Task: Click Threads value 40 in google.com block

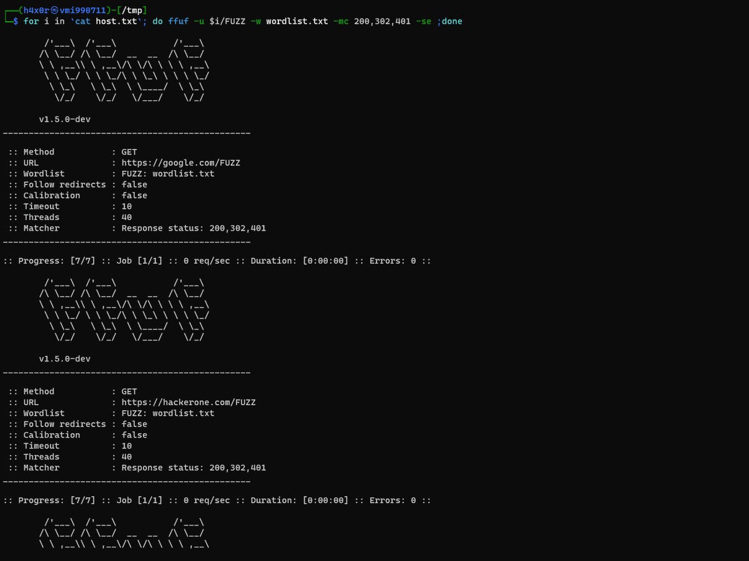Action: click(x=127, y=218)
